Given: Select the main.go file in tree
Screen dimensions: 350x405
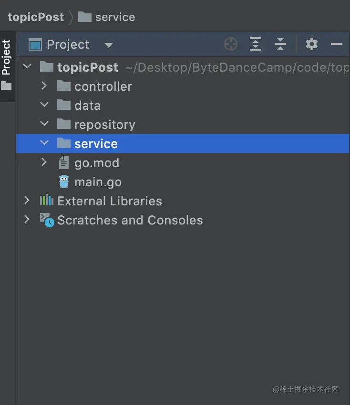Looking at the screenshot, I should (98, 182).
